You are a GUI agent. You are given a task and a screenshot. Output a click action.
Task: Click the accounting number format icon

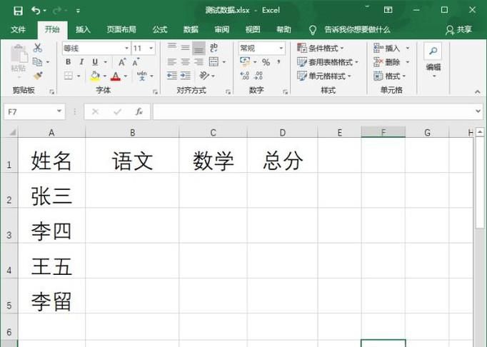(245, 61)
